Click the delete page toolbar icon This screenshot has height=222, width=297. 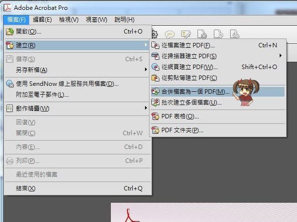pyautogui.click(x=202, y=34)
